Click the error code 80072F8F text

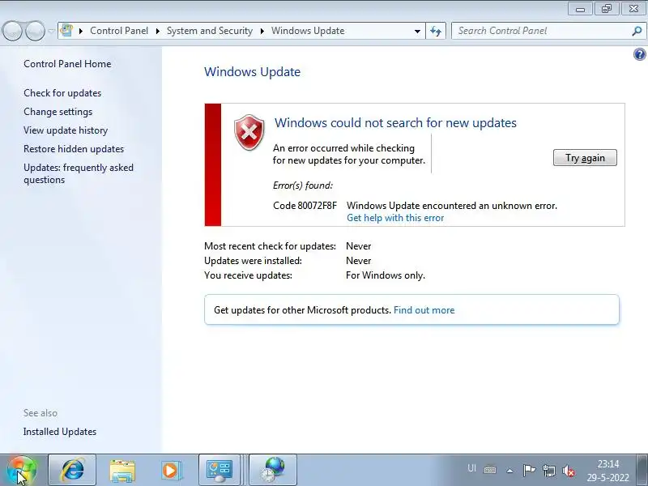point(305,206)
